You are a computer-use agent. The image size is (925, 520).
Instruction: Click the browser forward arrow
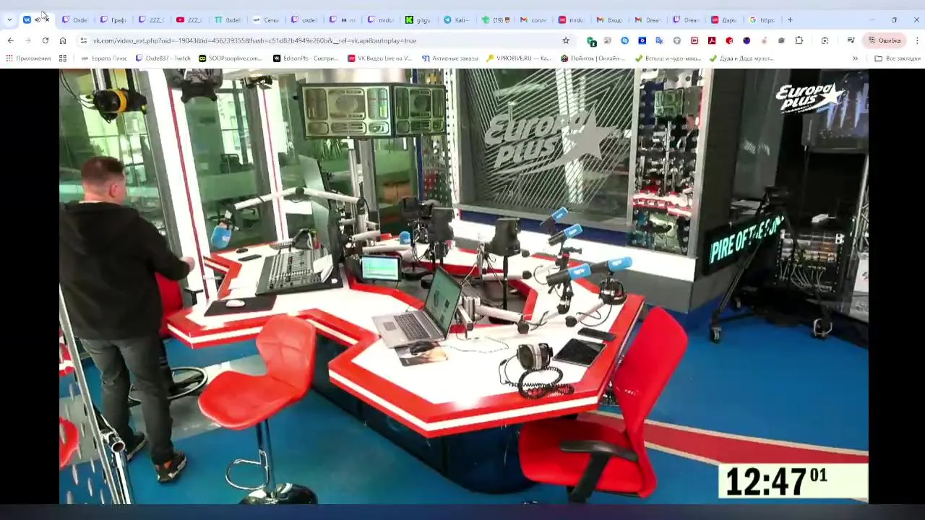(28, 40)
